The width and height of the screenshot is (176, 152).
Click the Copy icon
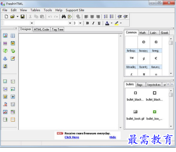point(36,17)
